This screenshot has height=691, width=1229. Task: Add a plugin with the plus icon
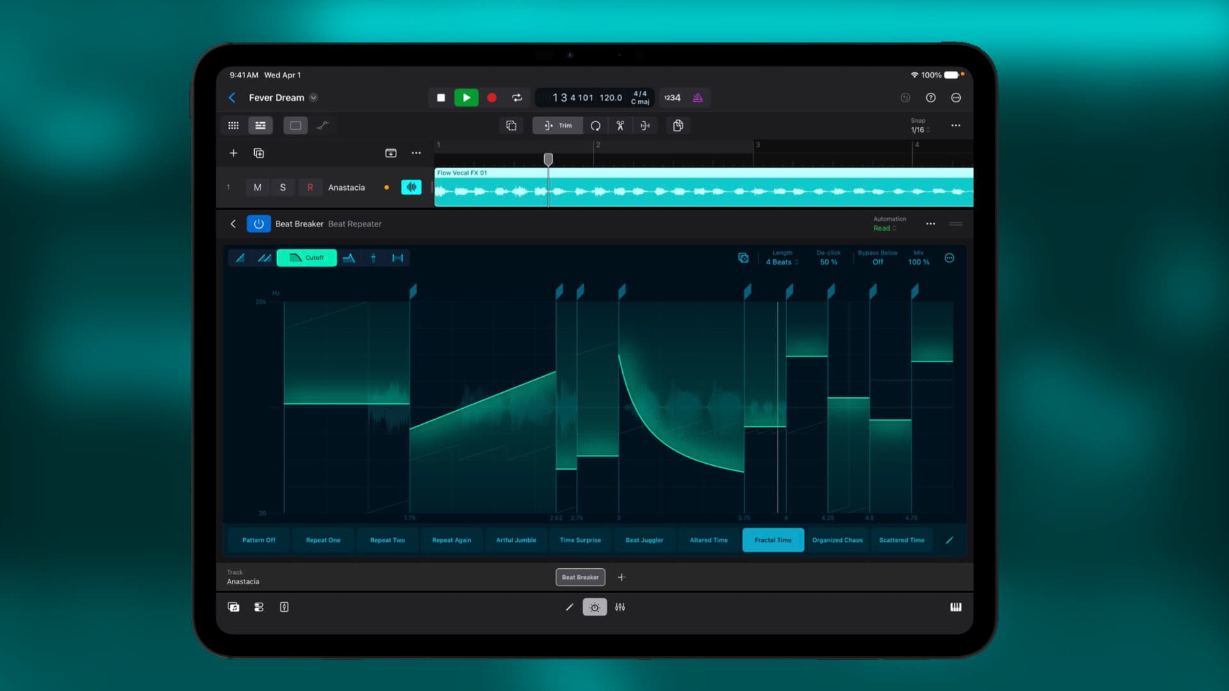coord(622,577)
